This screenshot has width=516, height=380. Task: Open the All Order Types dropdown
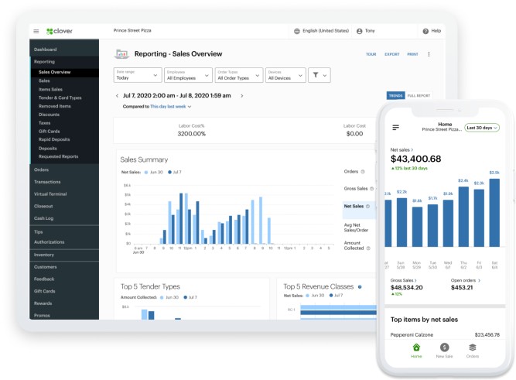[x=239, y=75]
